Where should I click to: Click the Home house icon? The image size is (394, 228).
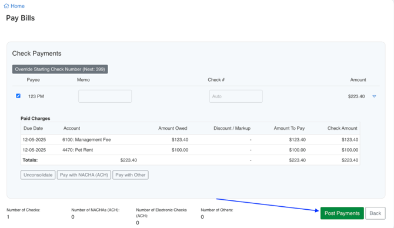6,6
